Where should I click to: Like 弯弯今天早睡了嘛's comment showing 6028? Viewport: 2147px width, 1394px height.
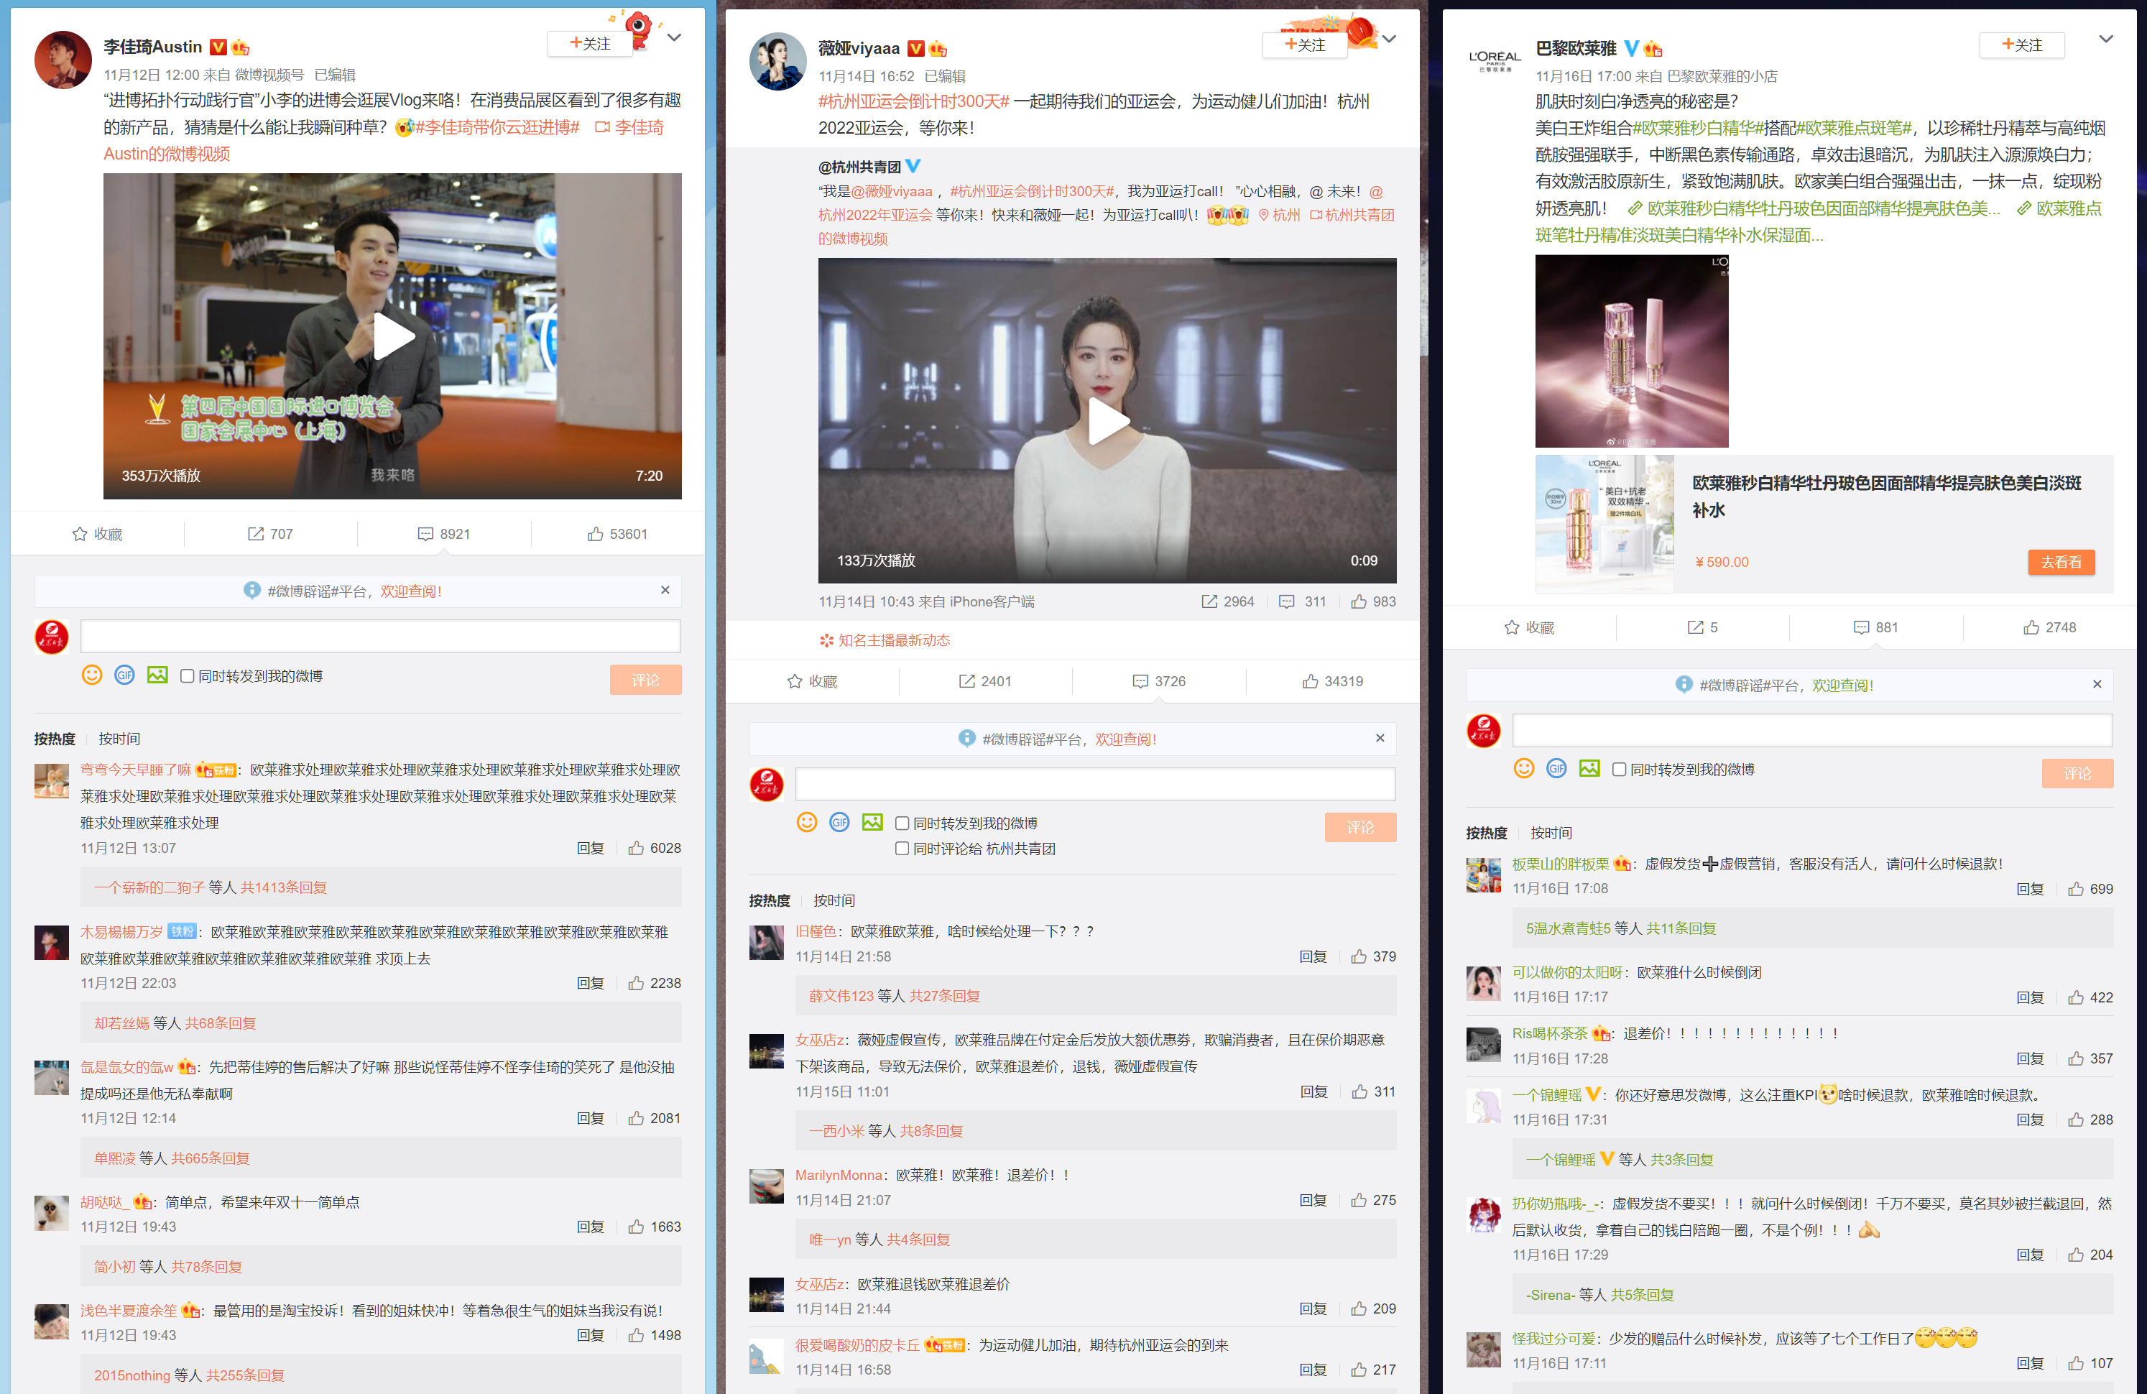point(654,848)
